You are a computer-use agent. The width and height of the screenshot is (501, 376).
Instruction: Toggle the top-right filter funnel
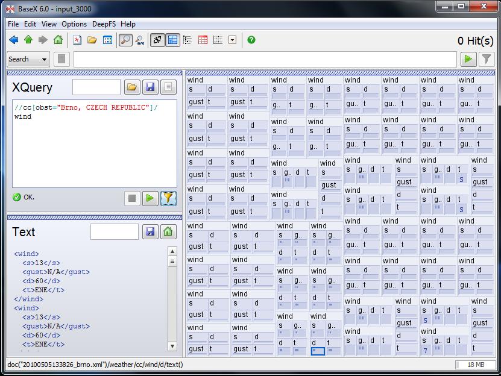[x=487, y=59]
